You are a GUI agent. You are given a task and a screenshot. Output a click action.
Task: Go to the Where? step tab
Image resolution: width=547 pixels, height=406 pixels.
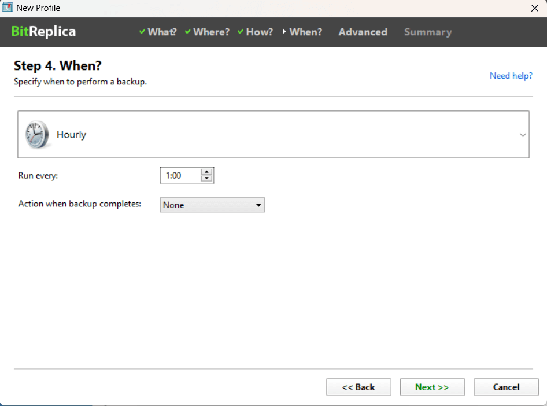tap(207, 32)
